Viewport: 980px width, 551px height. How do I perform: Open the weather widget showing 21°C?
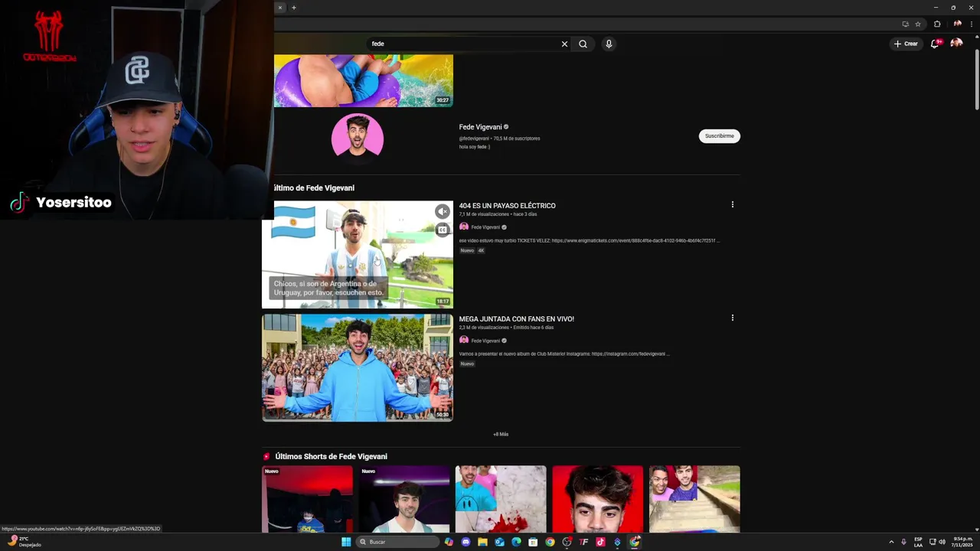point(24,542)
